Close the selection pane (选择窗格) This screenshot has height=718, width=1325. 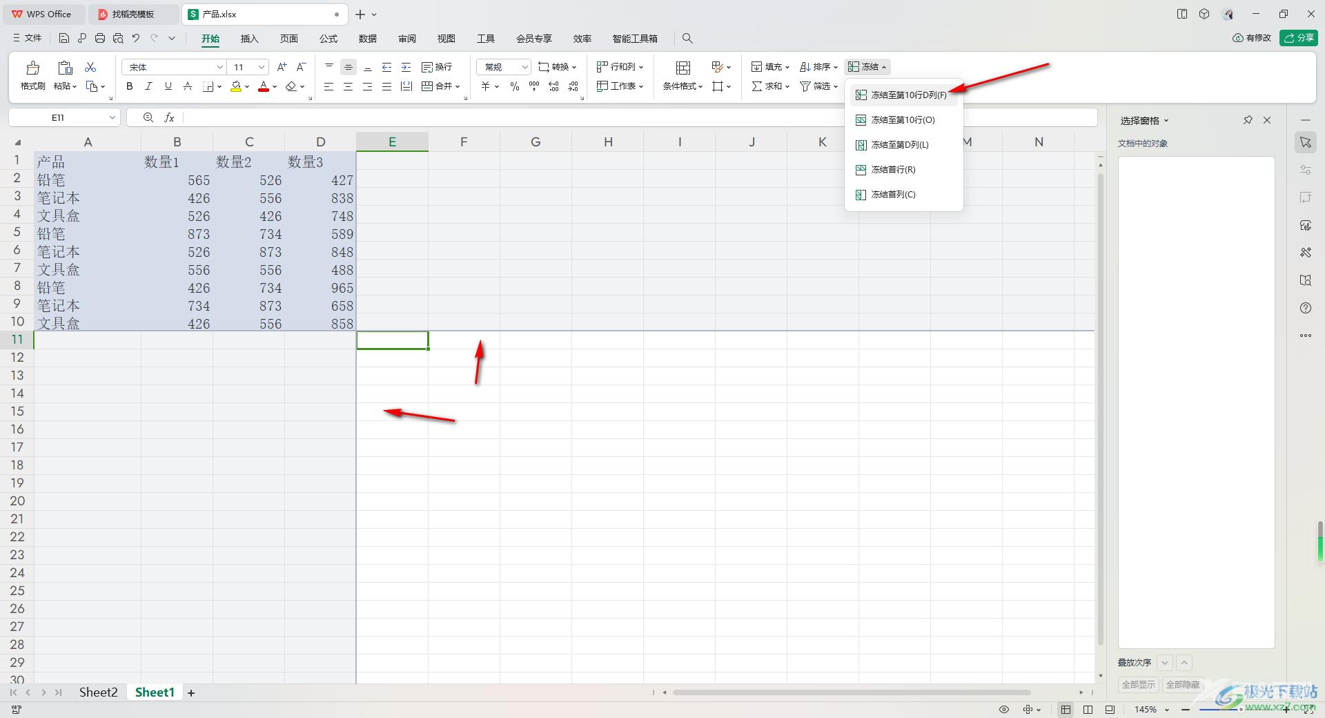pyautogui.click(x=1267, y=120)
